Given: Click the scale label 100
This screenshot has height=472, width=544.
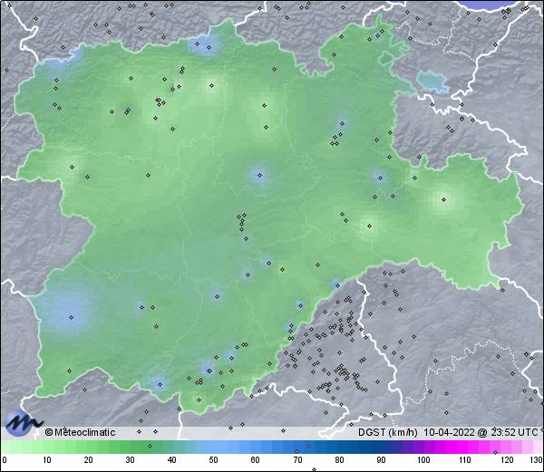Looking at the screenshot, I should point(423,460).
